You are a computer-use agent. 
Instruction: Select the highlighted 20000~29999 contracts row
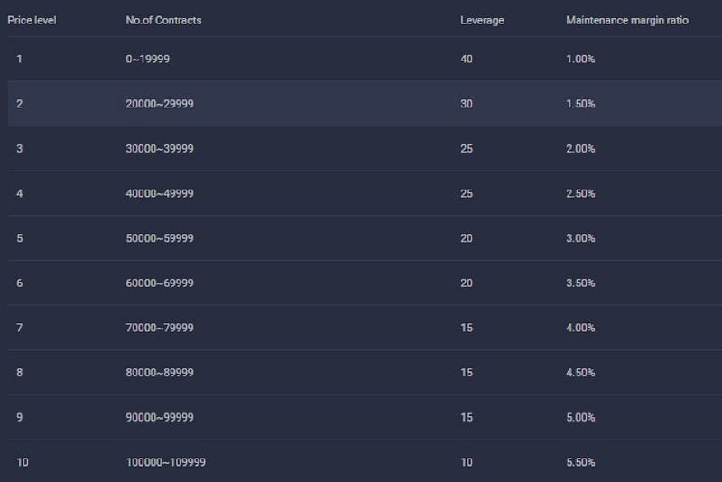pyautogui.click(x=365, y=104)
